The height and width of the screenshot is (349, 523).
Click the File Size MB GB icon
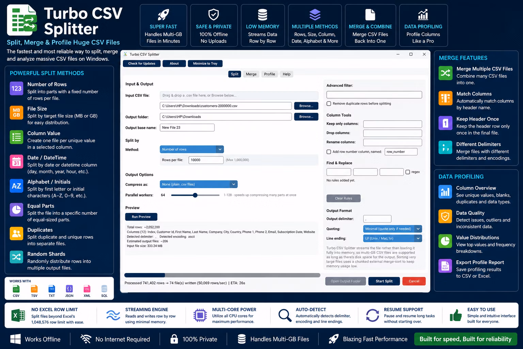point(16,113)
